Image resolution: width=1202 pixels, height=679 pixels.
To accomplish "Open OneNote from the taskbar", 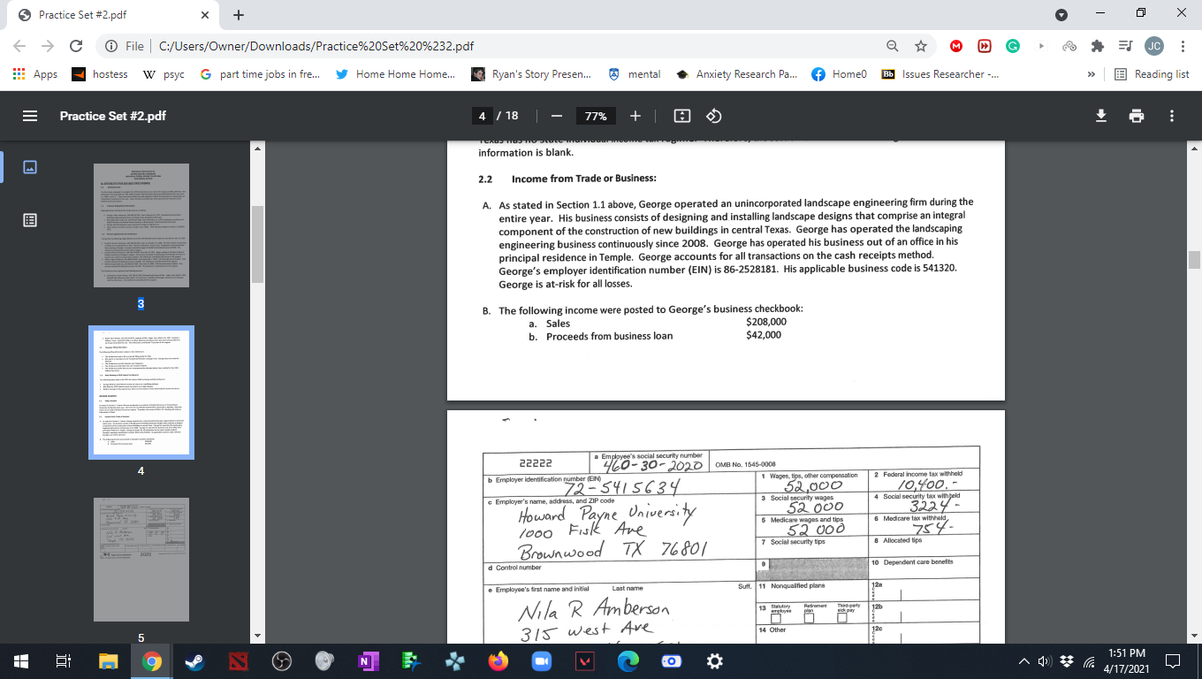I will pos(367,660).
